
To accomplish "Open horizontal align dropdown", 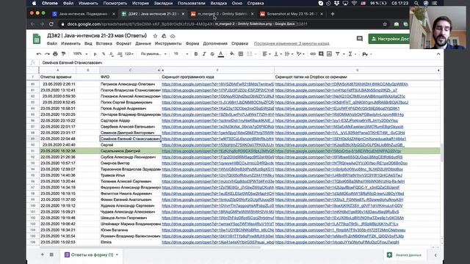I will coord(267,54).
